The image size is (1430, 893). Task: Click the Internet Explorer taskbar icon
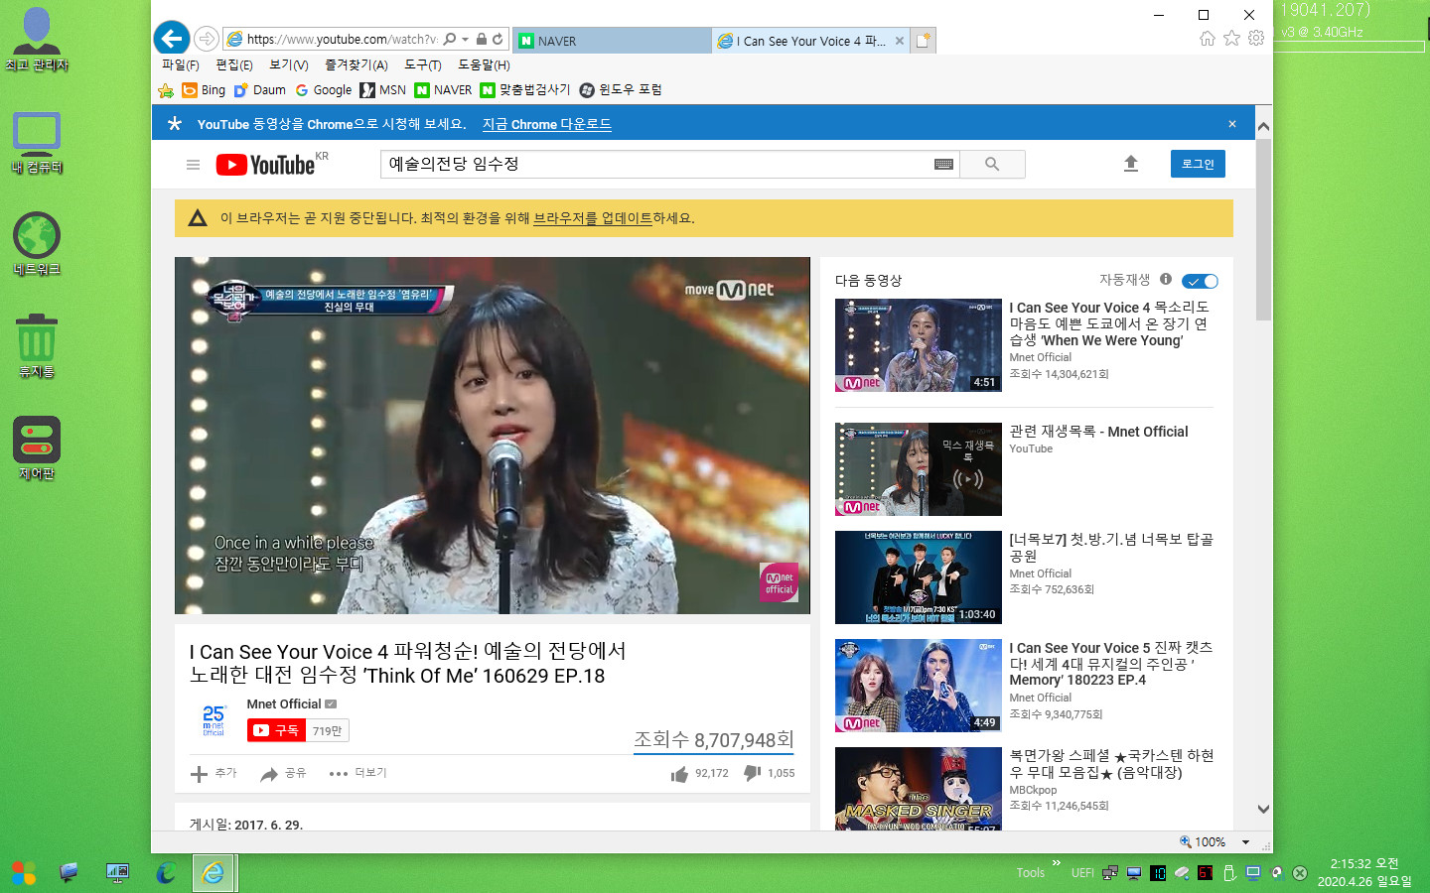214,873
